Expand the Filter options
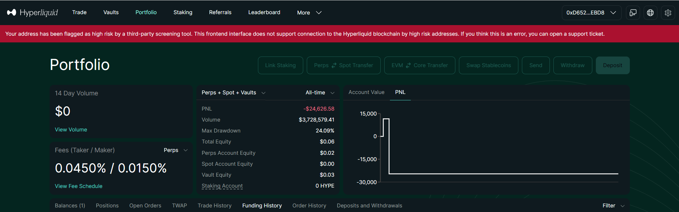The height and width of the screenshot is (212, 679). 612,205
